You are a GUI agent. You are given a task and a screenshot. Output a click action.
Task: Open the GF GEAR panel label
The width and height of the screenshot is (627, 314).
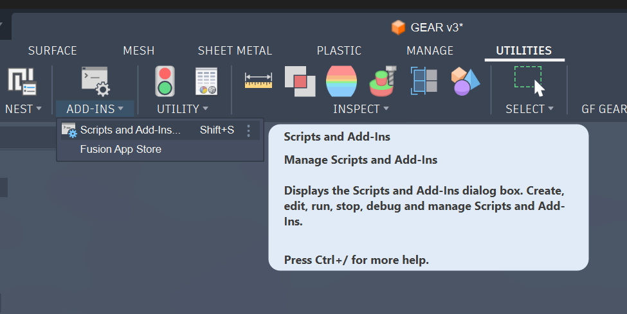click(x=604, y=109)
